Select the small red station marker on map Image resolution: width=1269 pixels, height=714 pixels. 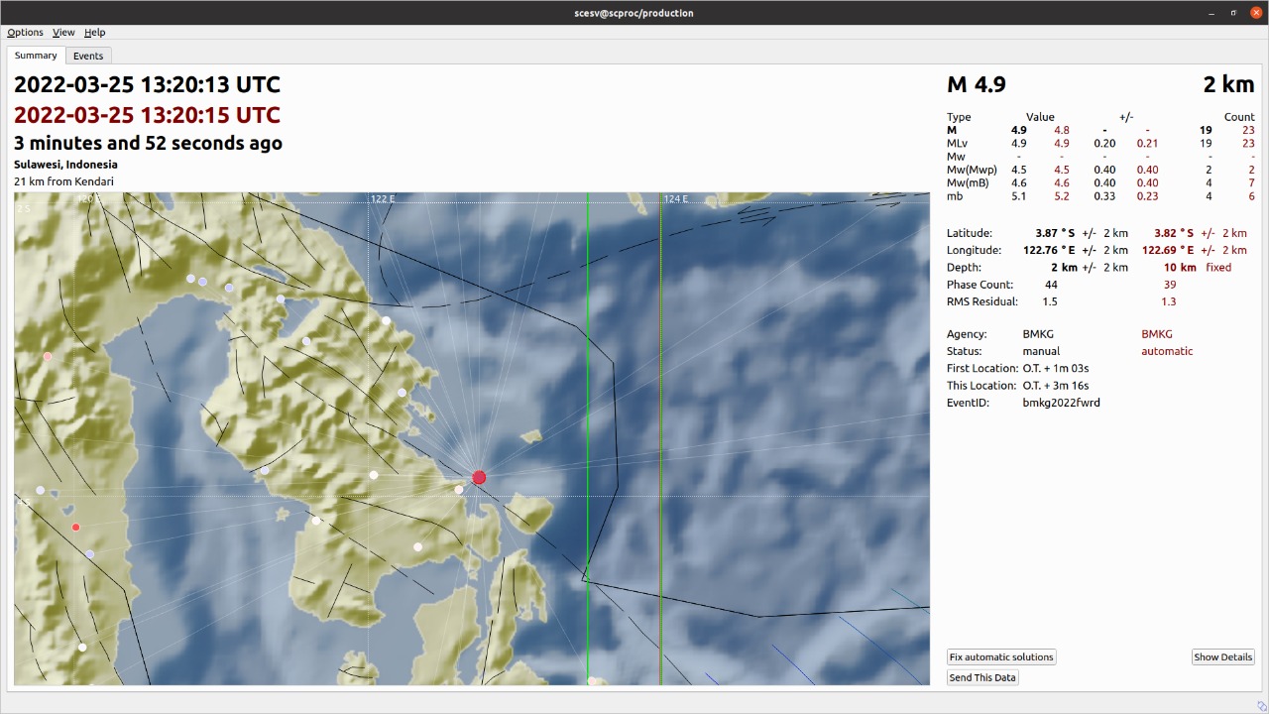(x=75, y=528)
